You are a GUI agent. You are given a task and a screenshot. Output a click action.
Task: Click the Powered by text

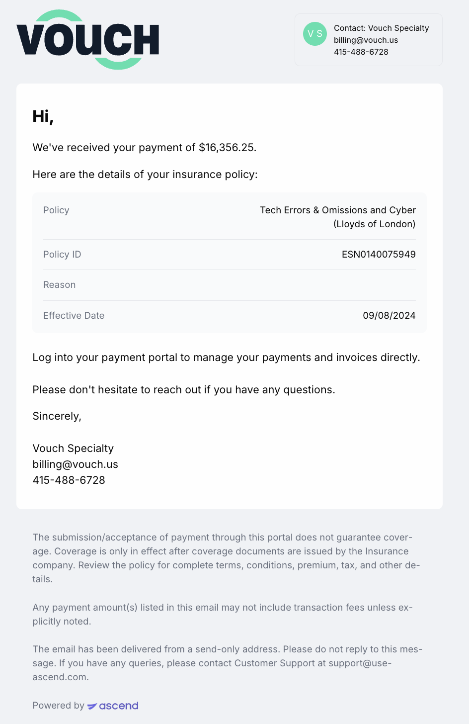pyautogui.click(x=59, y=706)
